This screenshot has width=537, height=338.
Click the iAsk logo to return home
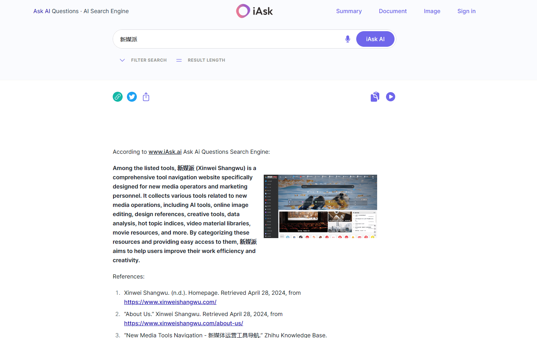(x=254, y=11)
